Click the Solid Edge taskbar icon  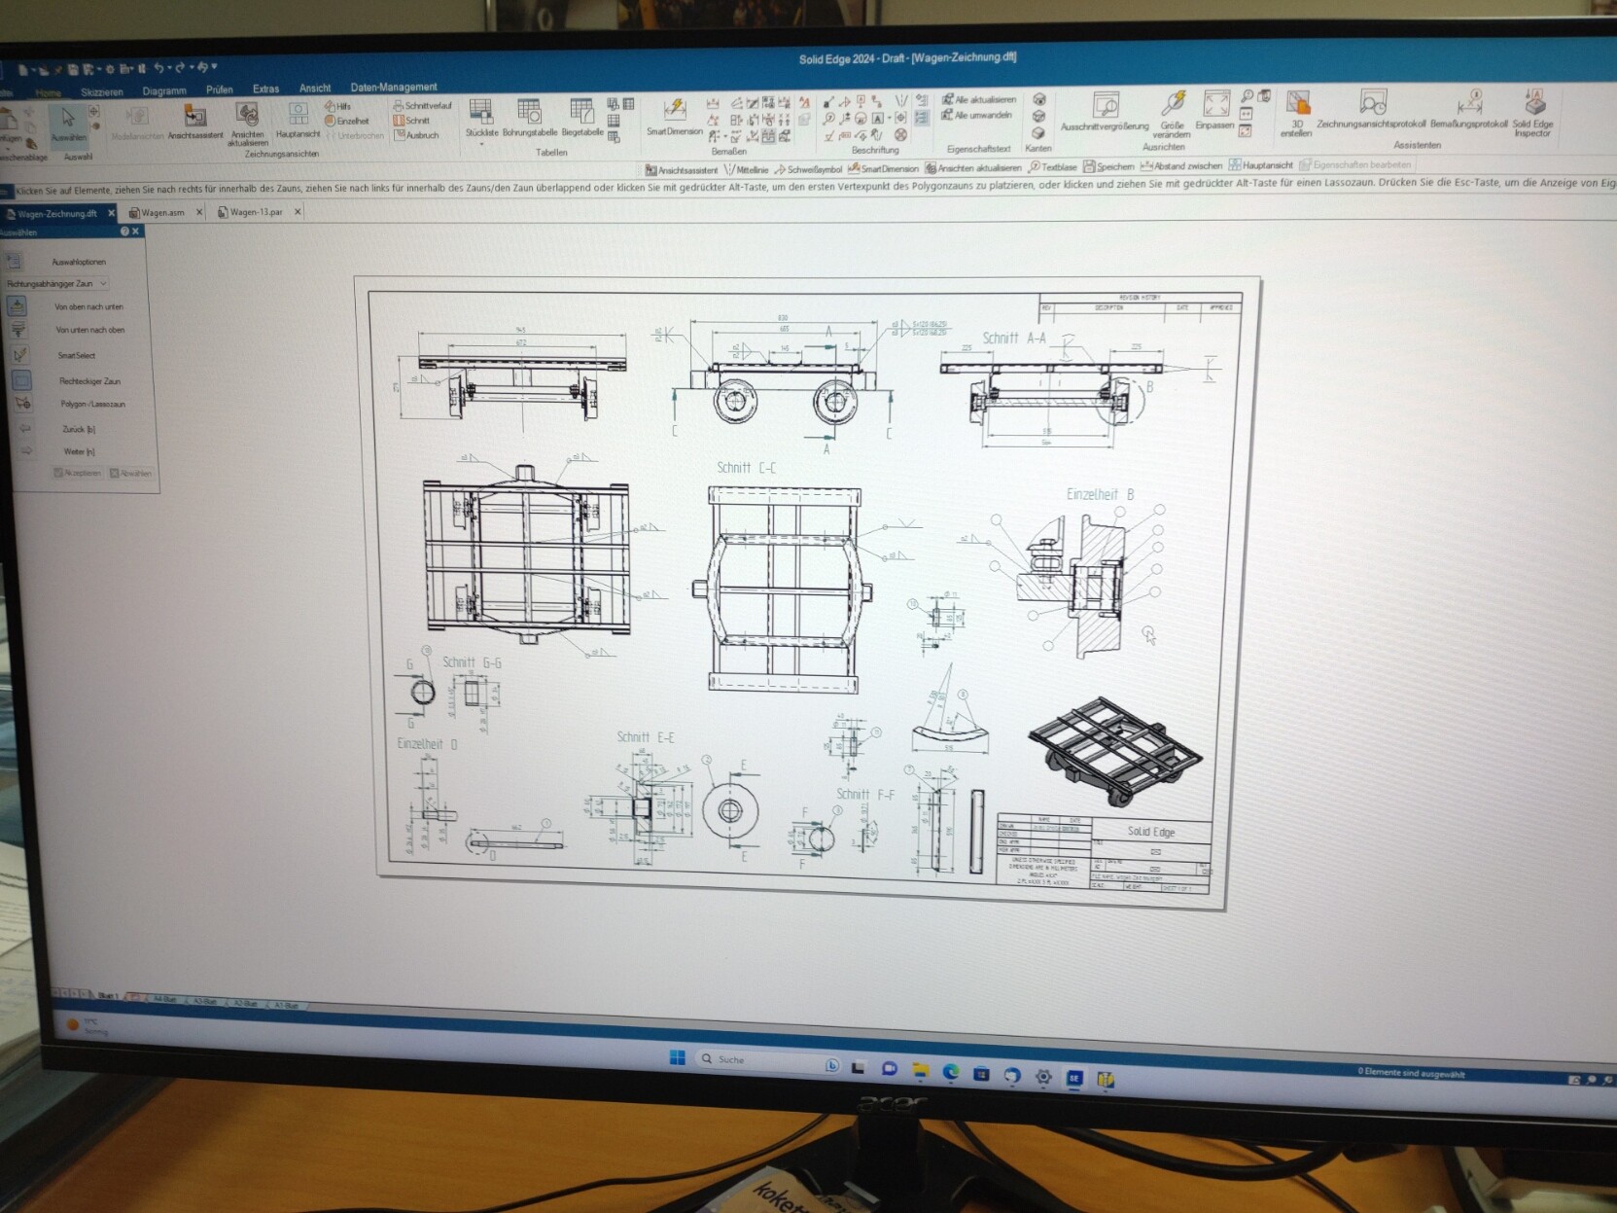1073,1078
